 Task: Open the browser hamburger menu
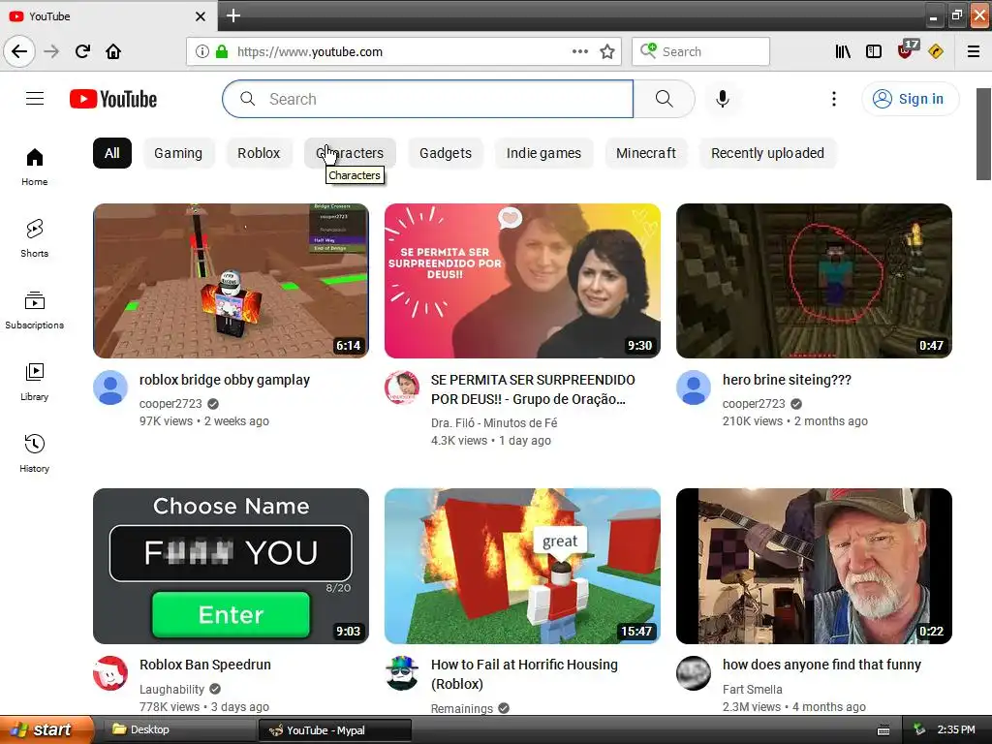pos(974,51)
